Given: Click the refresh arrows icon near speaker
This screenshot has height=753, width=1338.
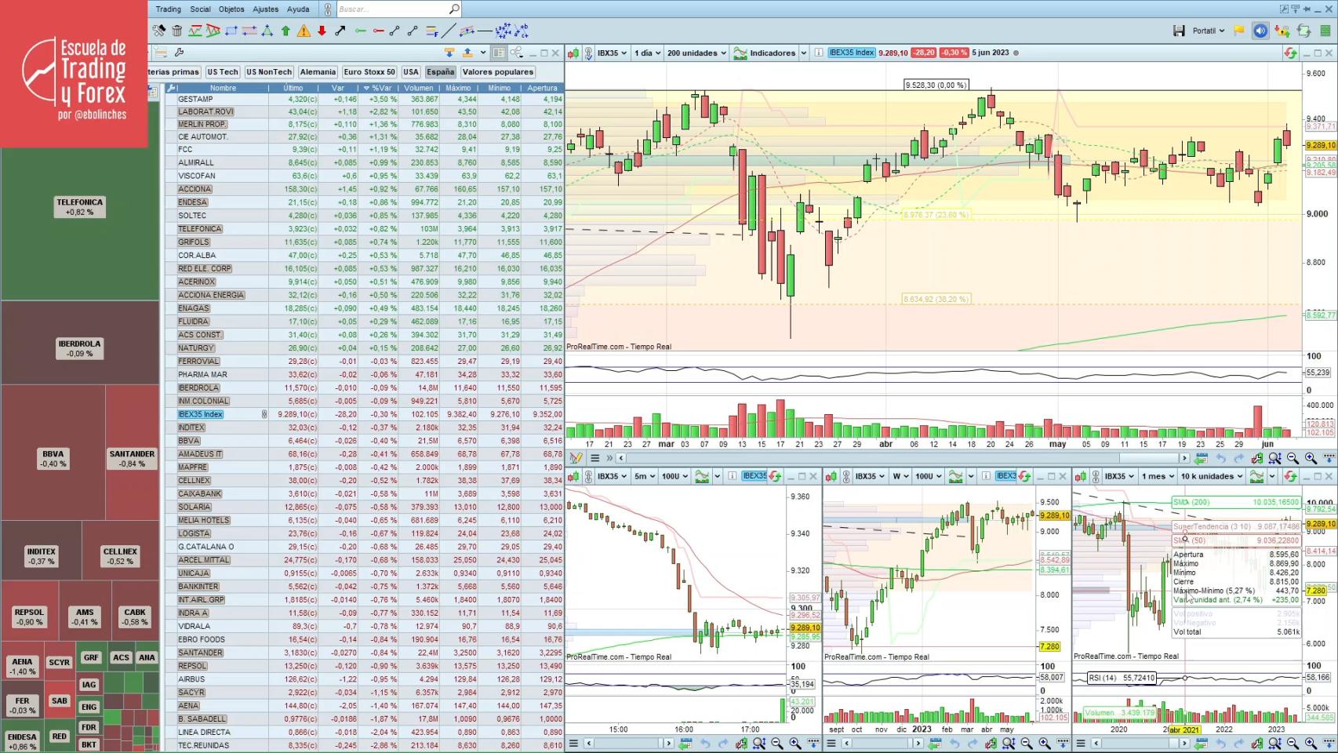Looking at the screenshot, I should coord(1303,31).
